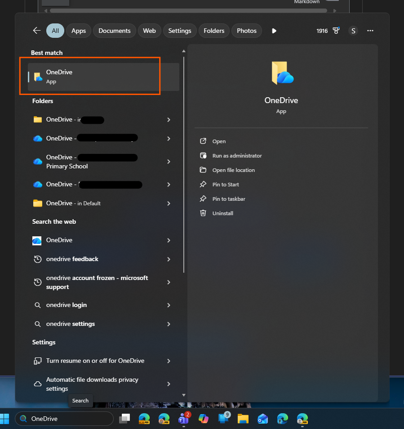The image size is (404, 429).
Task: Switch to the Web filter tab
Action: pyautogui.click(x=149, y=31)
